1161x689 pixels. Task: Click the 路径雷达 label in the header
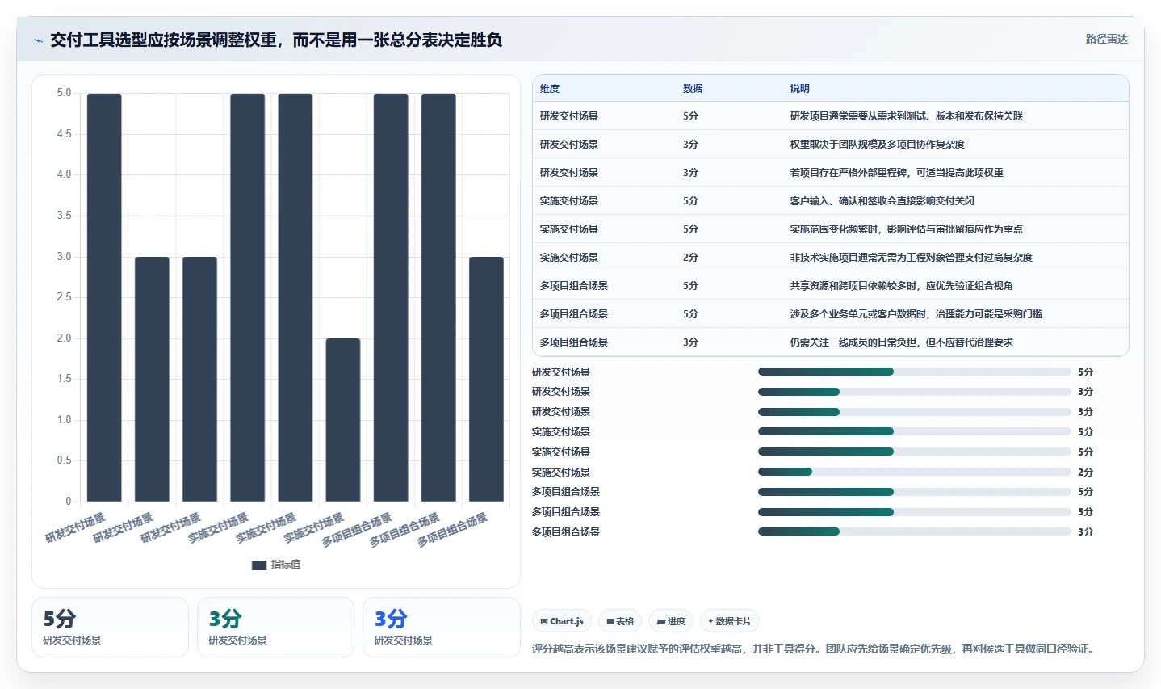click(x=1106, y=39)
